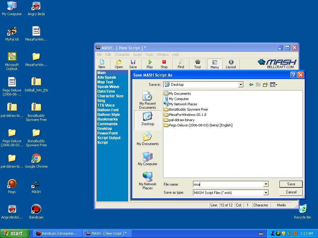
Task: Click the Stop toolbar button in MASH
Action: 164,64
